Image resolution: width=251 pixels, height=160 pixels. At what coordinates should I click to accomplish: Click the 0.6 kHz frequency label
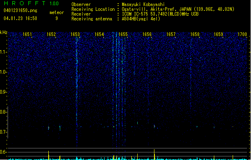pyautogui.click(x=3, y=152)
